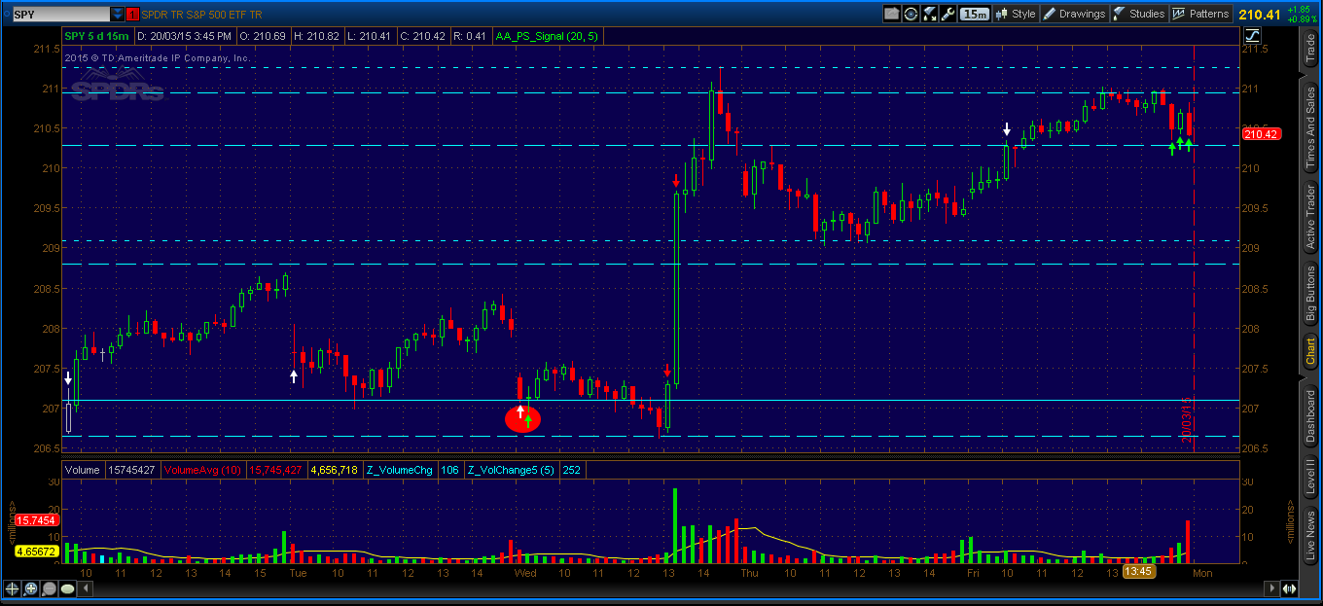
Task: Click the zoom in magnifier icon
Action: (x=31, y=589)
